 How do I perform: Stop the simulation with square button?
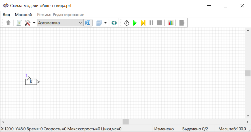tap(159, 23)
